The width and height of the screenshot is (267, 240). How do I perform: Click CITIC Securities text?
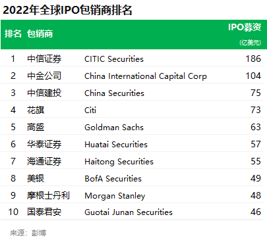click(x=114, y=59)
